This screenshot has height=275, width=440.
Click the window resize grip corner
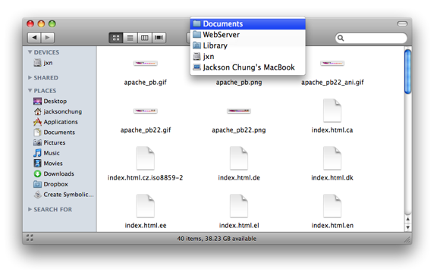tap(407, 239)
